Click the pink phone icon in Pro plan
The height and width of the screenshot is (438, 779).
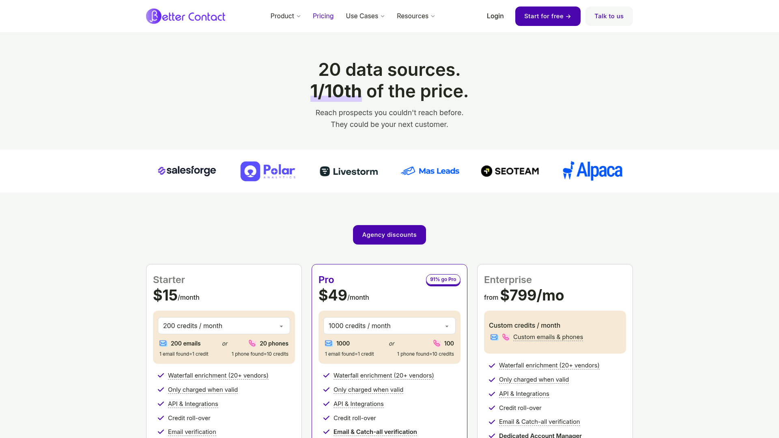click(x=437, y=343)
